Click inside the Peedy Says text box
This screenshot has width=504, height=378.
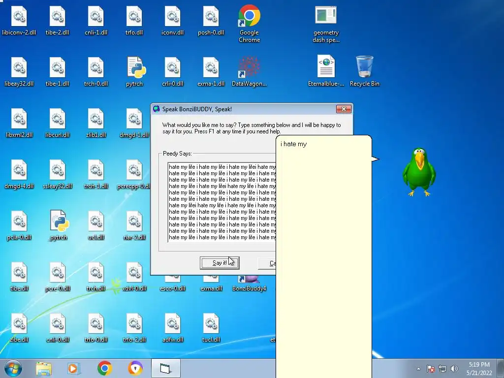click(x=222, y=202)
